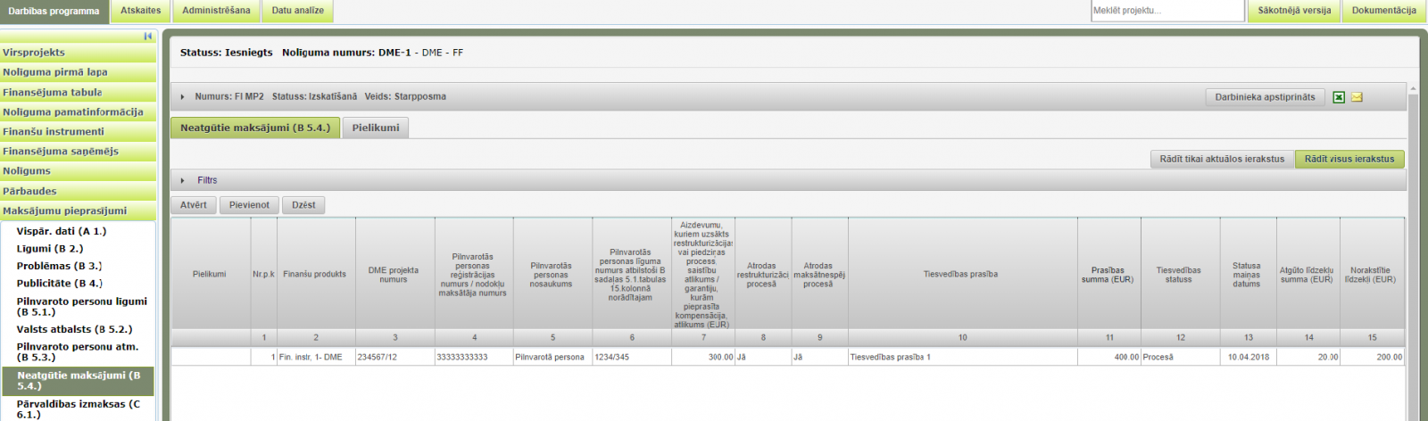
Task: Open the Atskaites menu
Action: point(141,11)
